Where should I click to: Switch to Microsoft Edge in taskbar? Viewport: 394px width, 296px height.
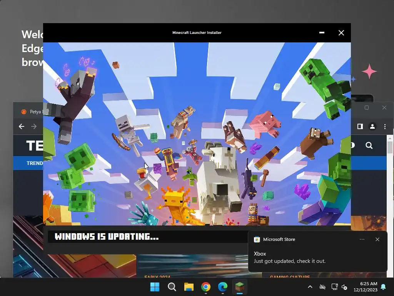[x=223, y=287]
